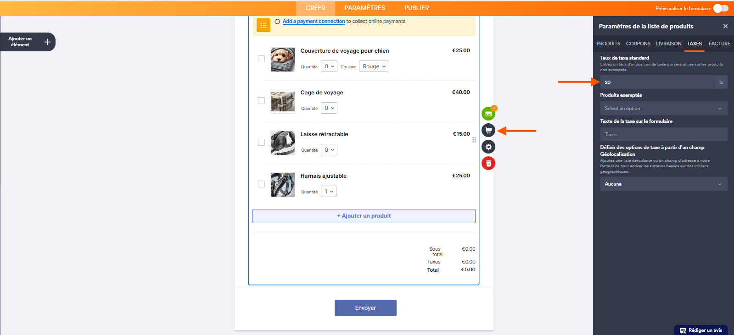The height and width of the screenshot is (335, 734).
Task: Open the Géolocalisation Aucune dropdown
Action: click(663, 184)
